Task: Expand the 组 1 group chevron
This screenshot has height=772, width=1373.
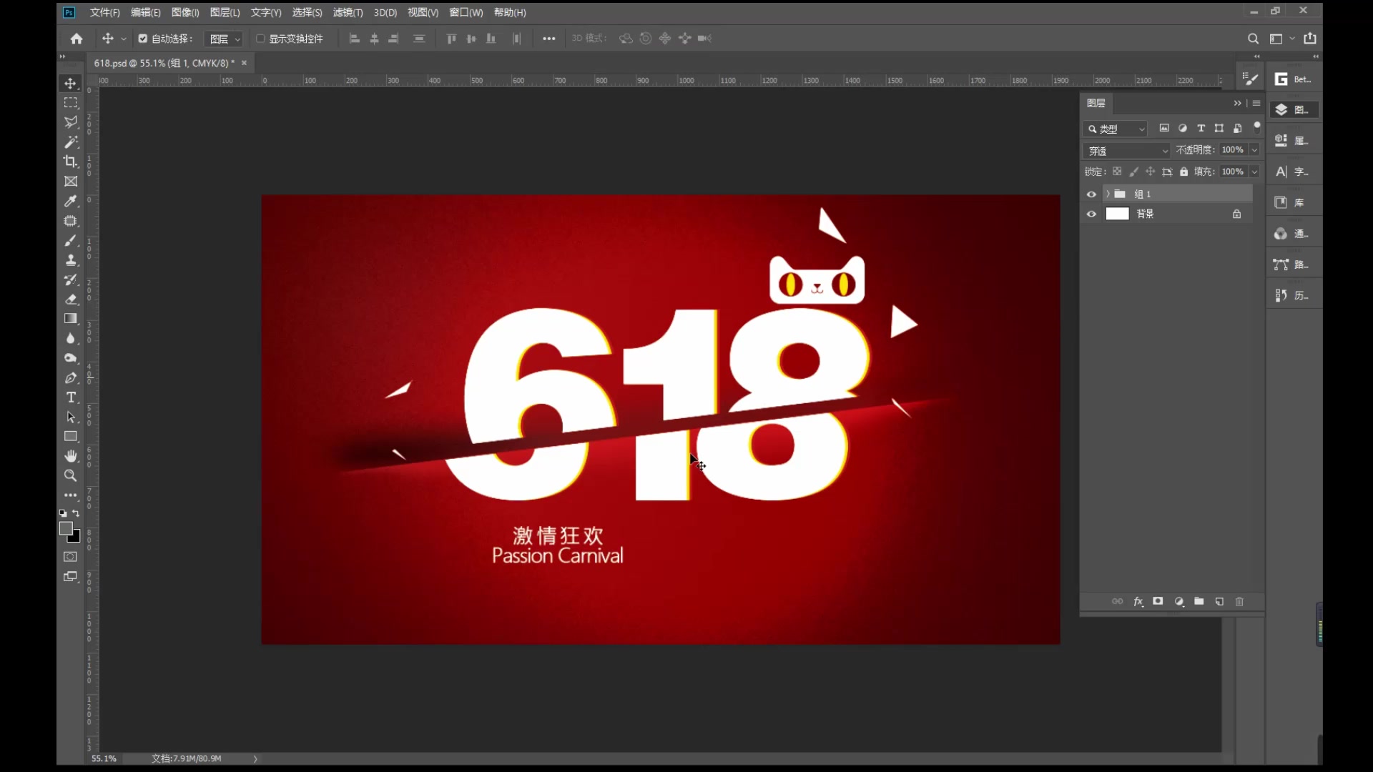Action: (x=1108, y=194)
